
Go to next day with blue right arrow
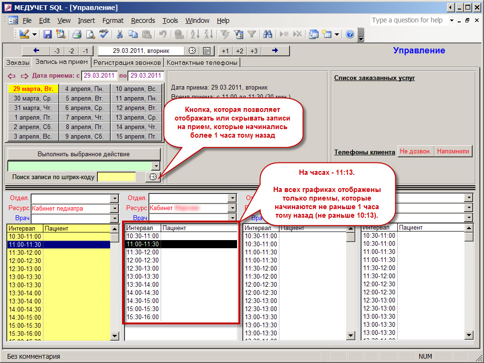275,50
